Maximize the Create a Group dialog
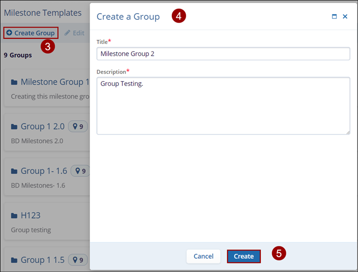 click(334, 16)
